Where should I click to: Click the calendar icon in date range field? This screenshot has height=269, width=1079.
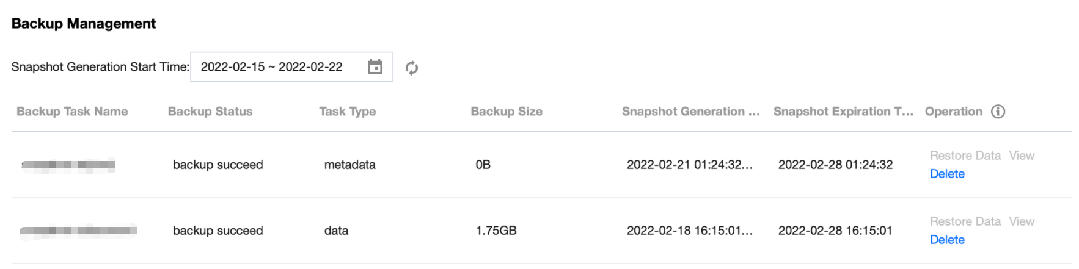[375, 66]
